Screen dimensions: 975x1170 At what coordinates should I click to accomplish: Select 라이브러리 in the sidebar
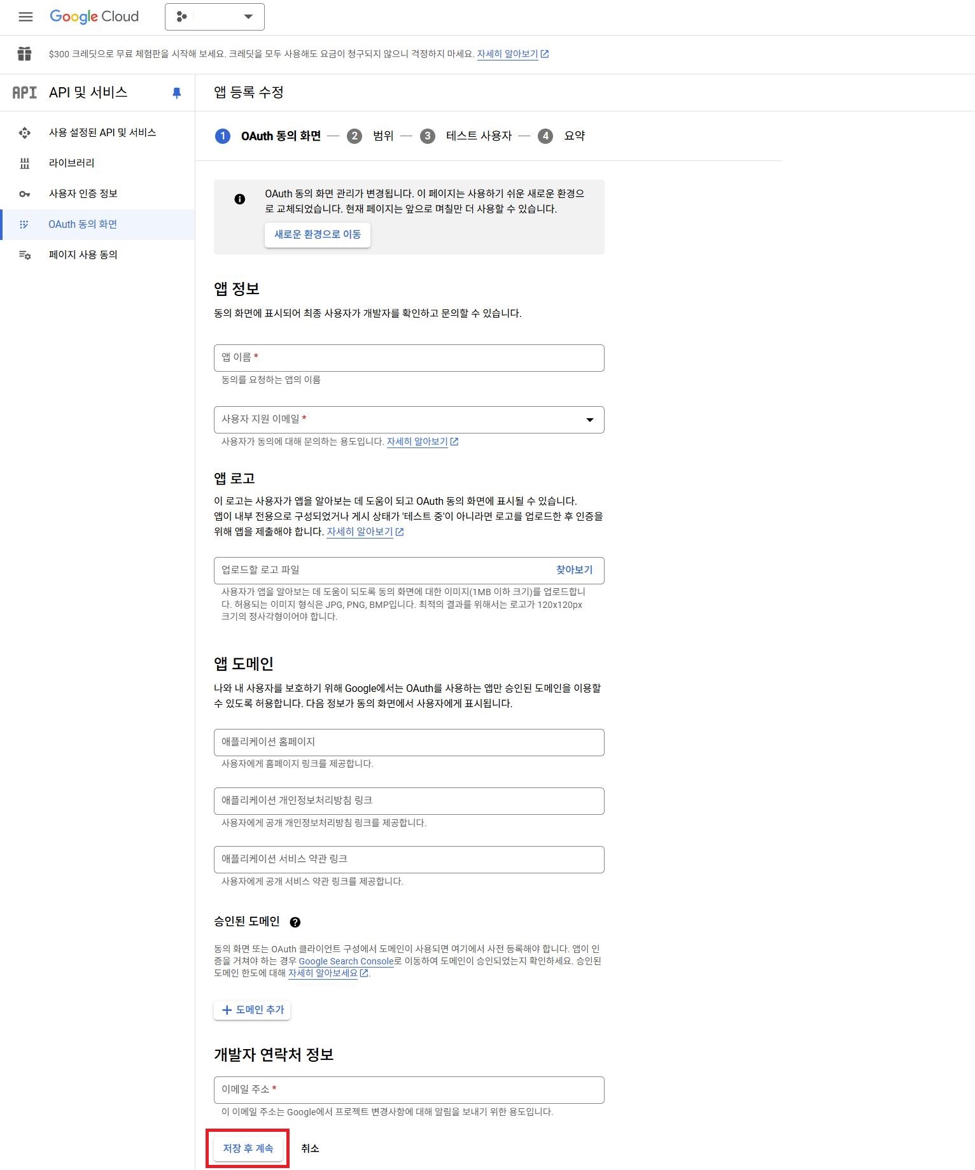tap(72, 163)
